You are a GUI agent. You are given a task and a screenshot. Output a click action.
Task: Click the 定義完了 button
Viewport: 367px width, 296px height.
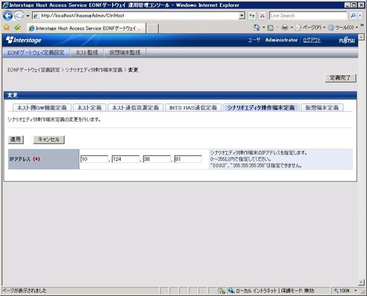click(340, 78)
